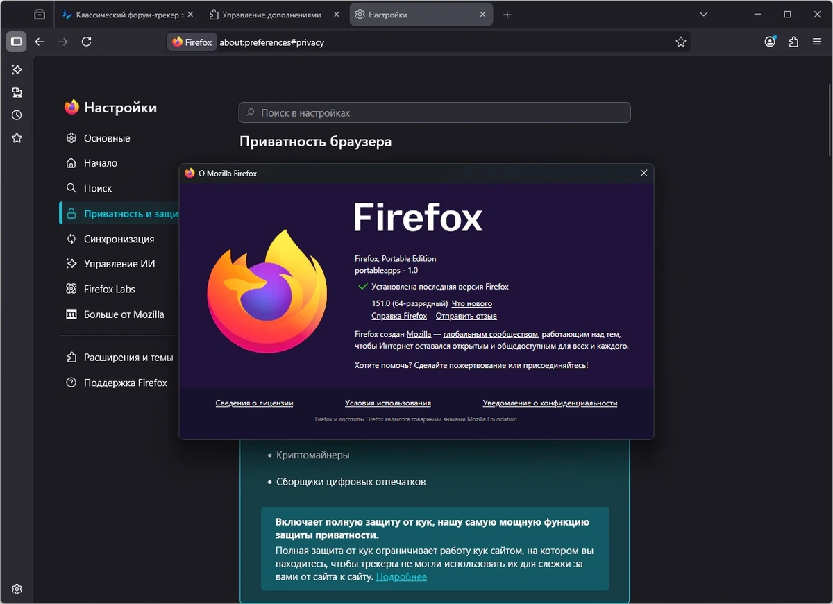Click Криптомайнеры list item text

(312, 455)
